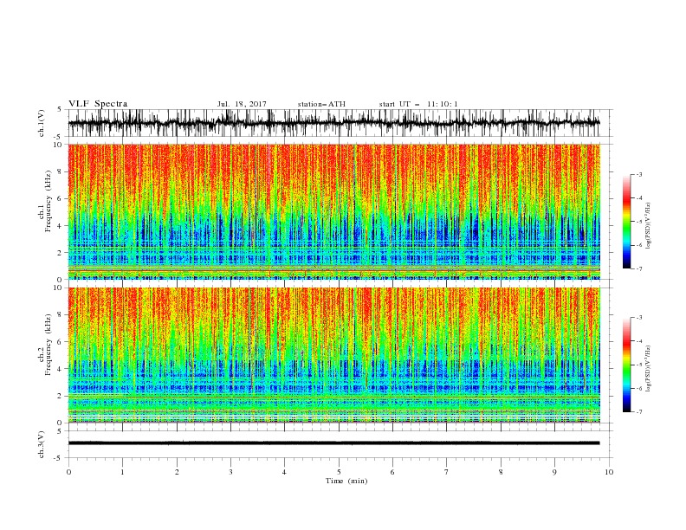Viewport: 686px width, 530px height.
Task: Click the time axis tick label '6'
Action: pyautogui.click(x=393, y=472)
